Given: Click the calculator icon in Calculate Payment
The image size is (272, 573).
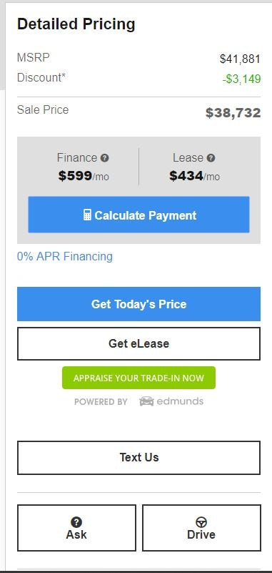Looking at the screenshot, I should 87,215.
